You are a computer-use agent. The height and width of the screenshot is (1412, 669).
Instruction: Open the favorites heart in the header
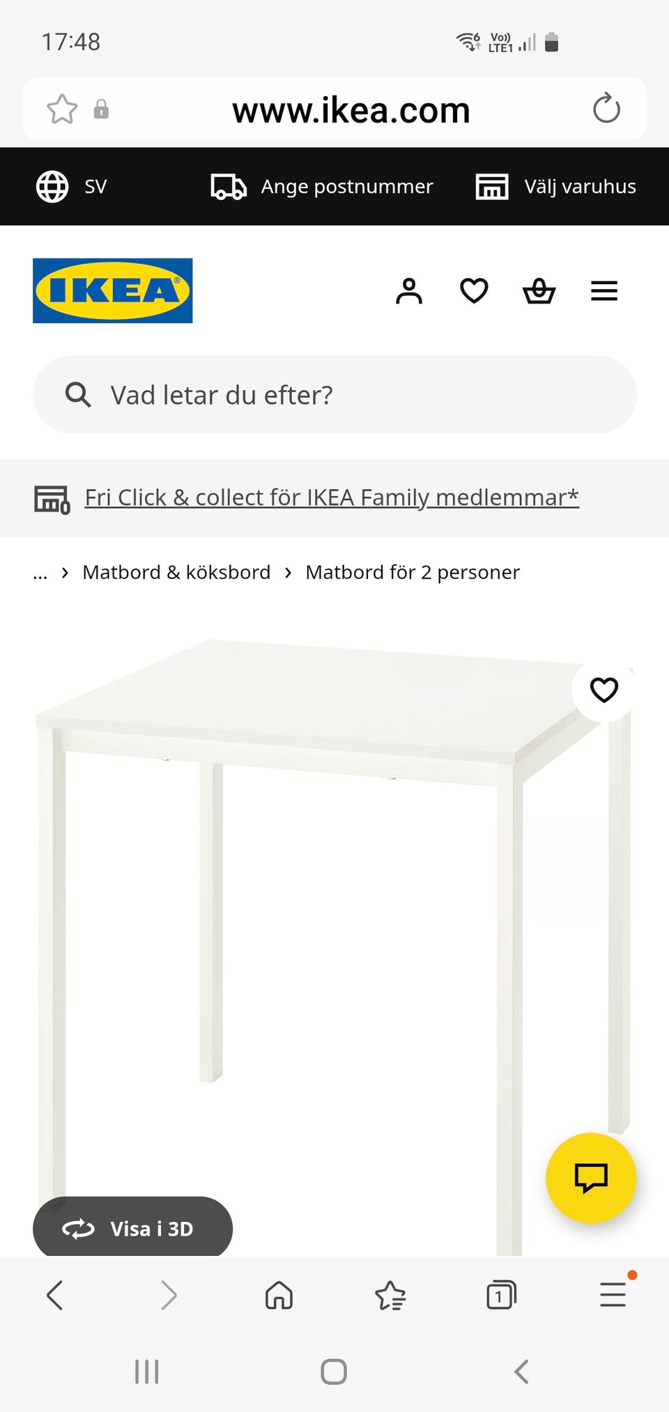point(474,291)
